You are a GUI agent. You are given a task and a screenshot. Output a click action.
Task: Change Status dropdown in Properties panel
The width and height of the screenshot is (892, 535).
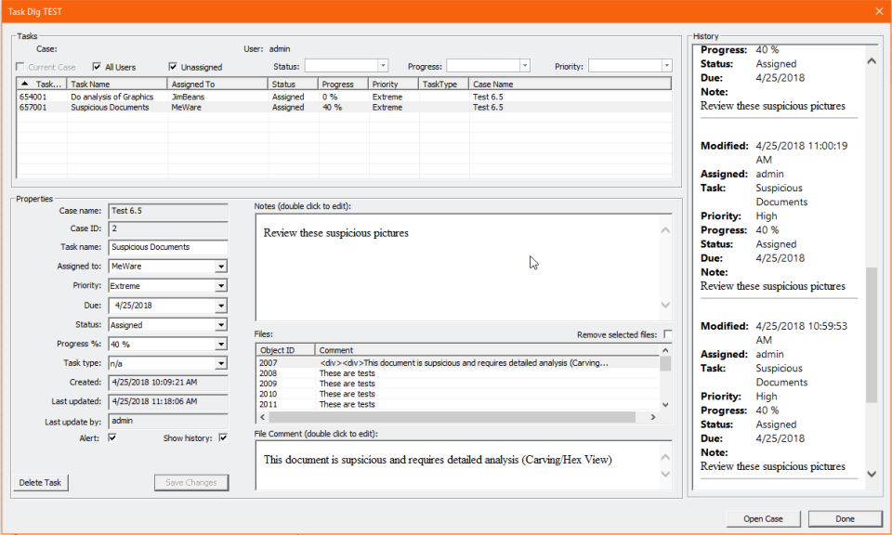coord(221,324)
